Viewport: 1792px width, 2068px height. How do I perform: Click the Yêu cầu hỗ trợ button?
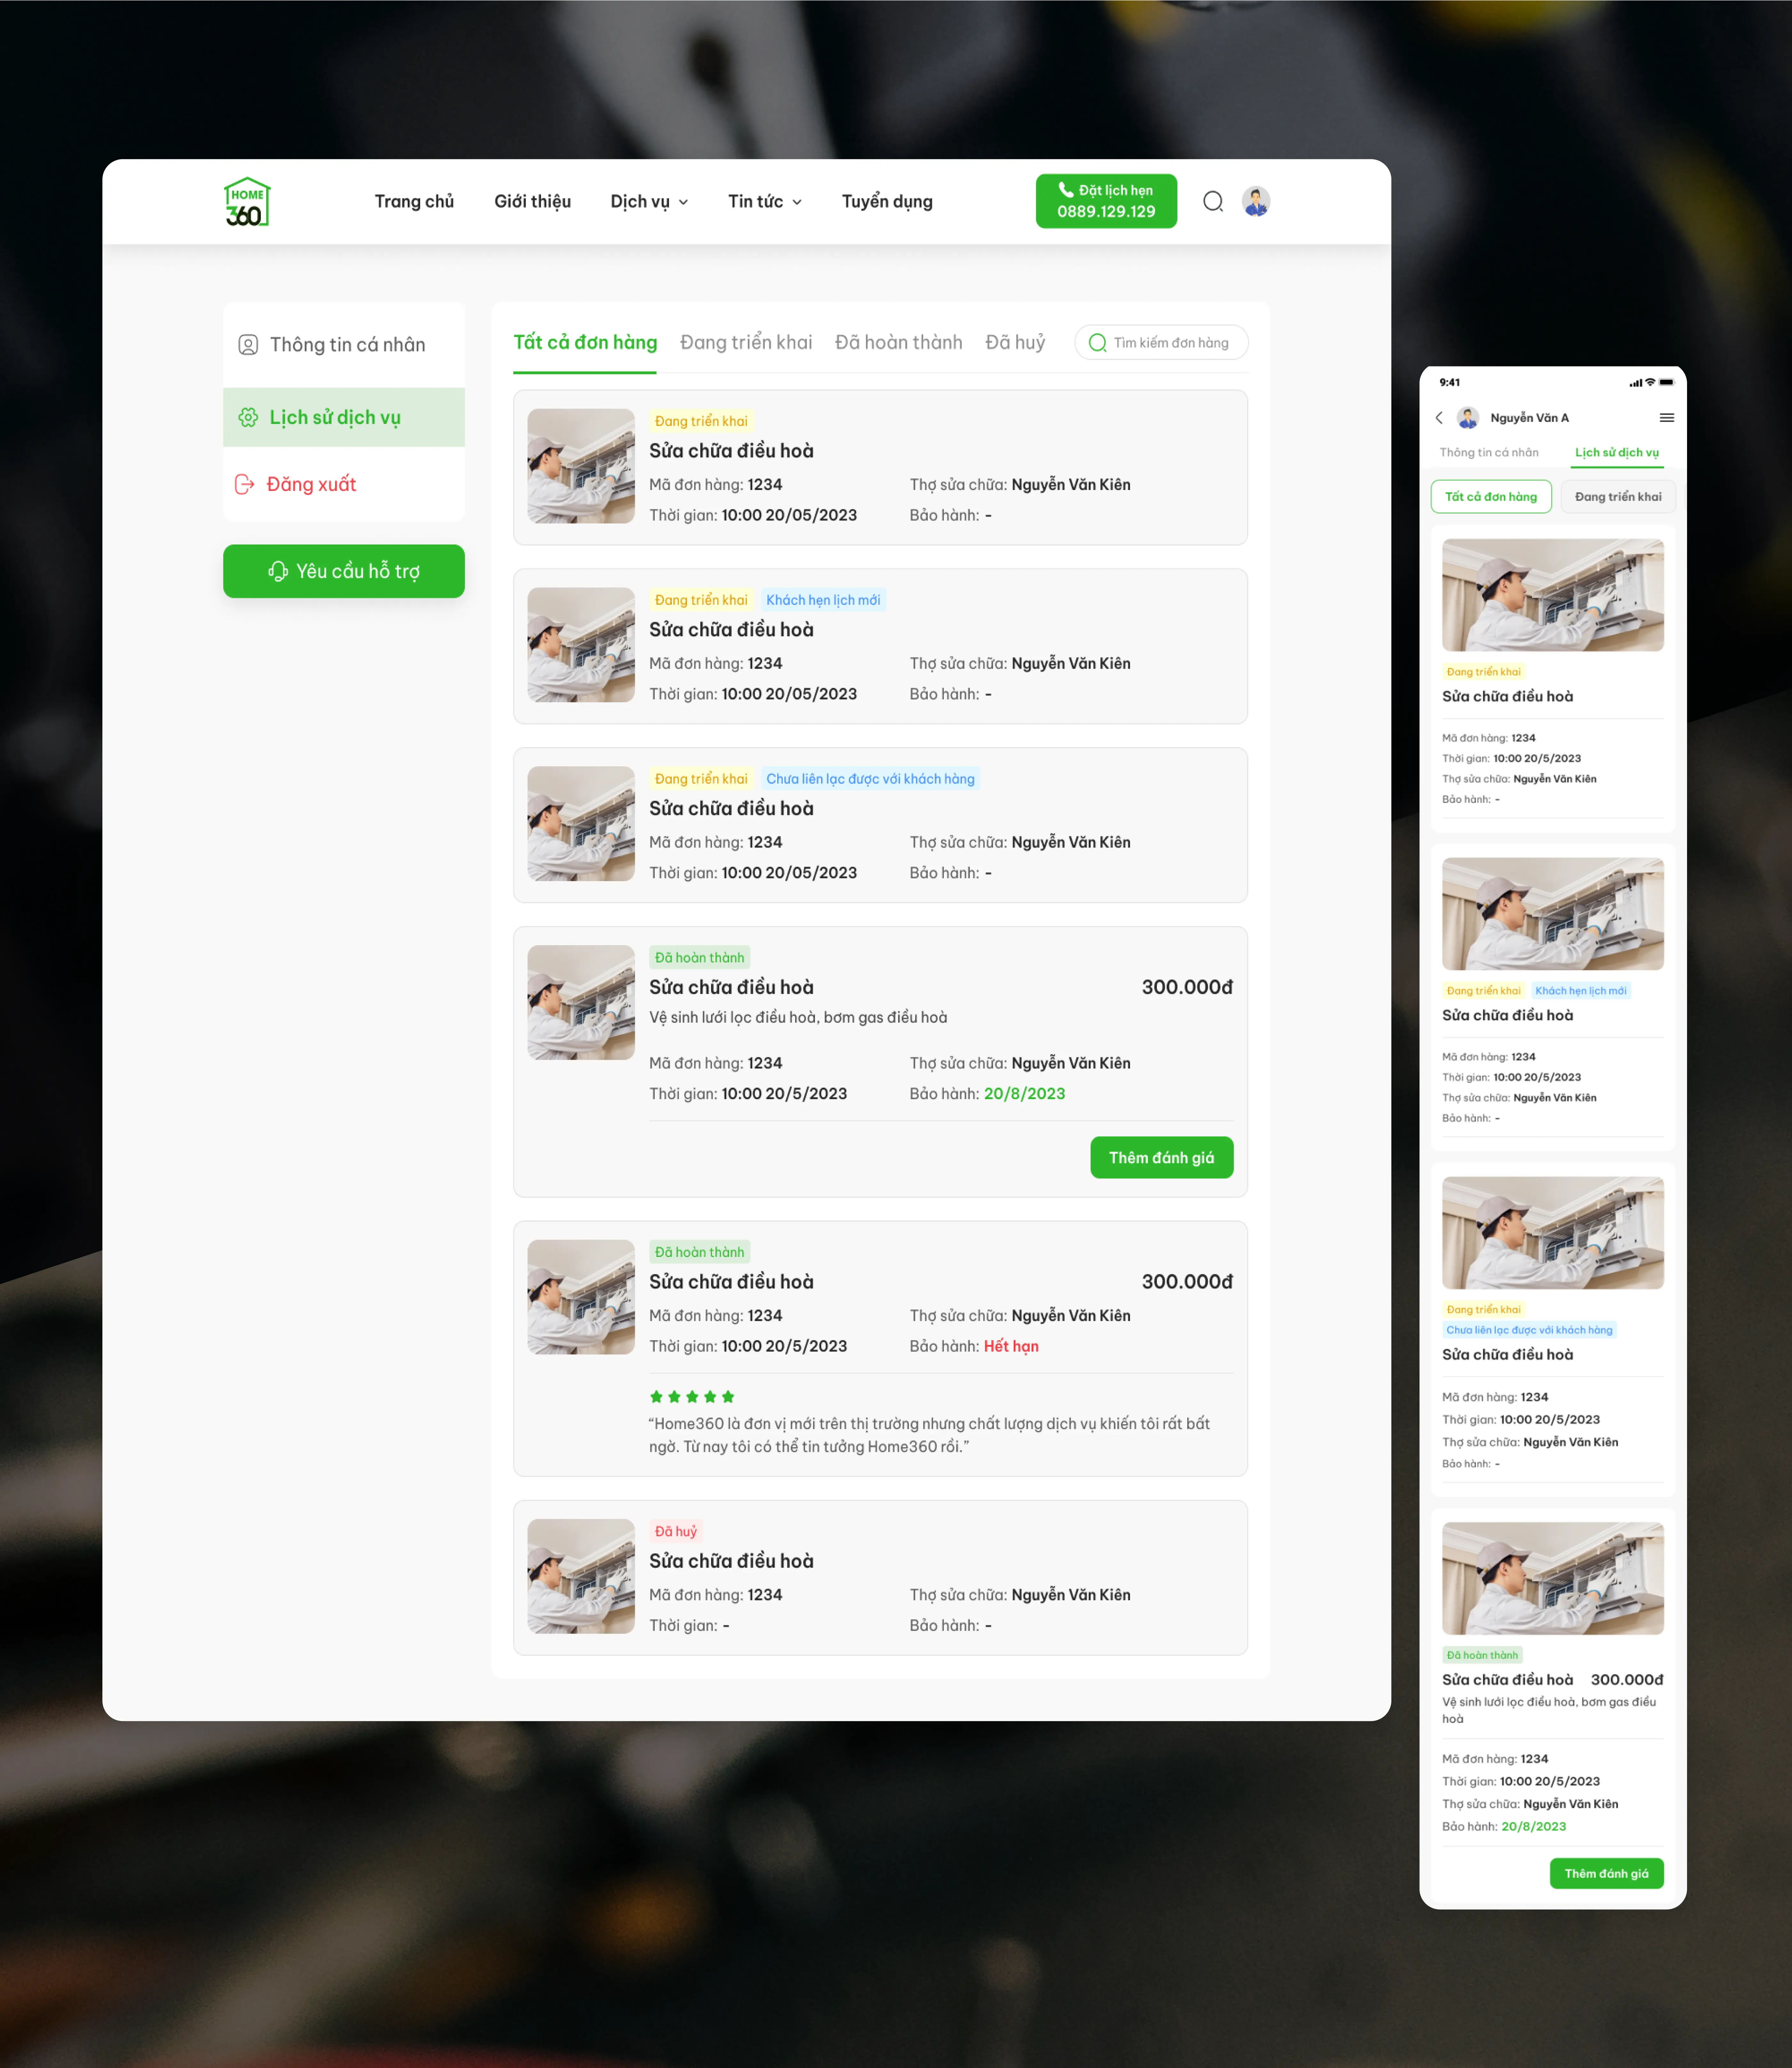(344, 571)
